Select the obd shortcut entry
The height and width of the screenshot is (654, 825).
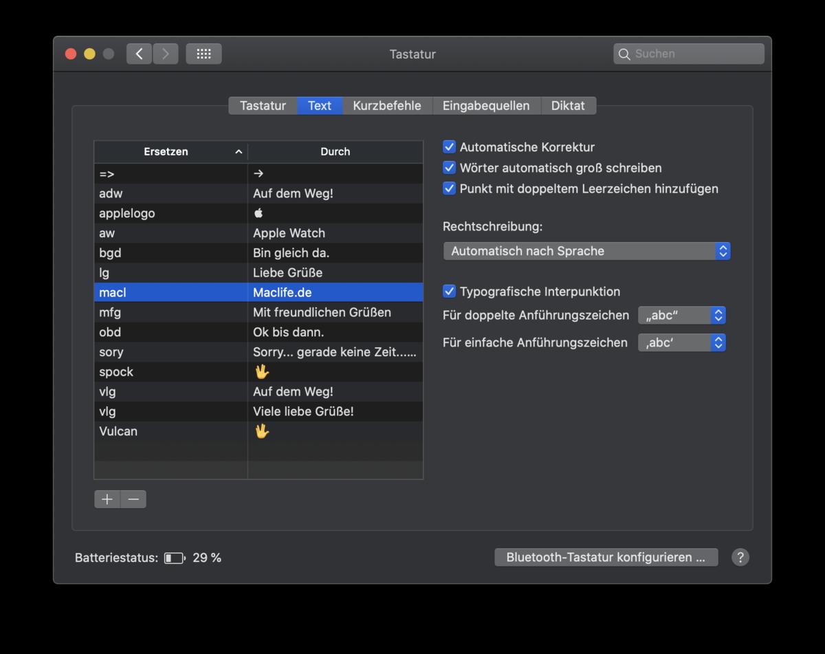pyautogui.click(x=258, y=332)
